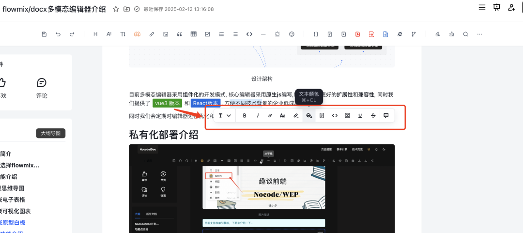This screenshot has height=233, width=523.
Task: Click the 设计架构 image caption
Action: pos(262,79)
